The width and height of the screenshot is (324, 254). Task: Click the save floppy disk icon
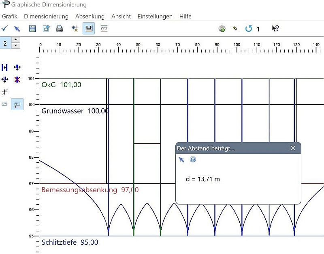coord(32,29)
